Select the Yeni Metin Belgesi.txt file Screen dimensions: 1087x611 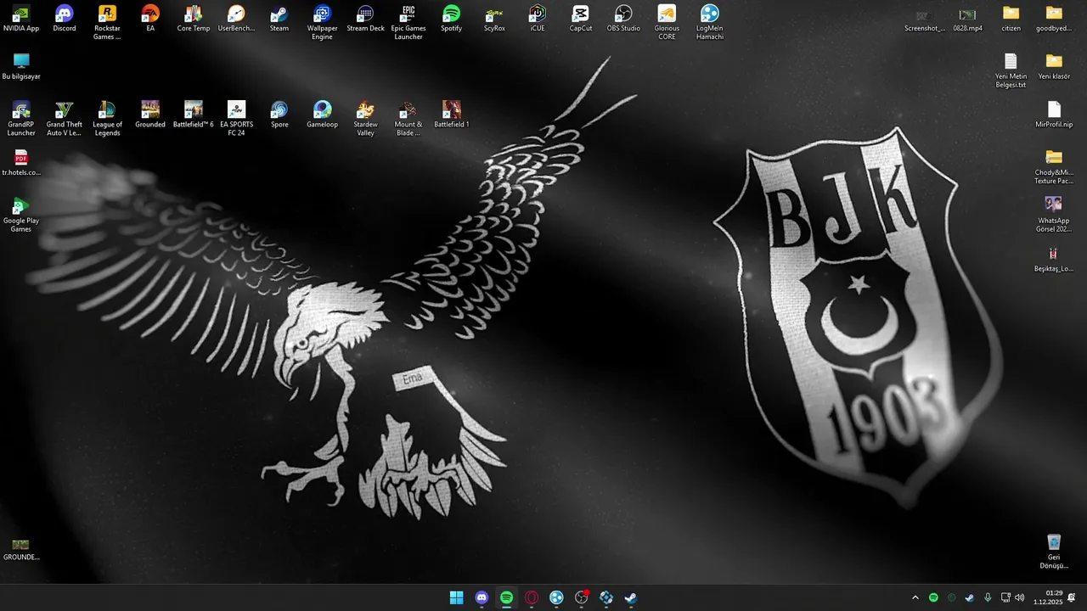coord(1011,70)
